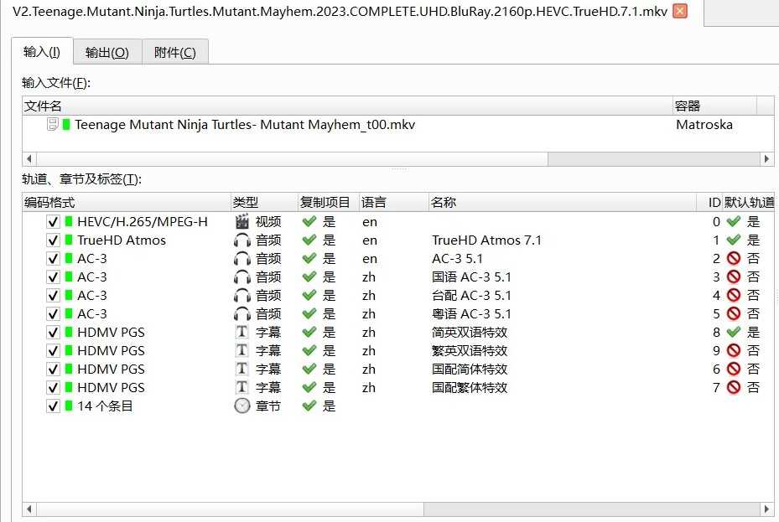779x522 pixels.
Task: Toggle the 繁英双语特效 subtitle checkbox
Action: [x=53, y=351]
